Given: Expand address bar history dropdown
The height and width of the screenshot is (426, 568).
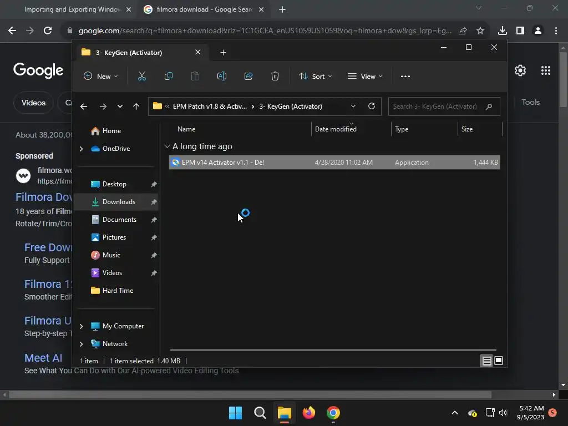Looking at the screenshot, I should [x=353, y=106].
